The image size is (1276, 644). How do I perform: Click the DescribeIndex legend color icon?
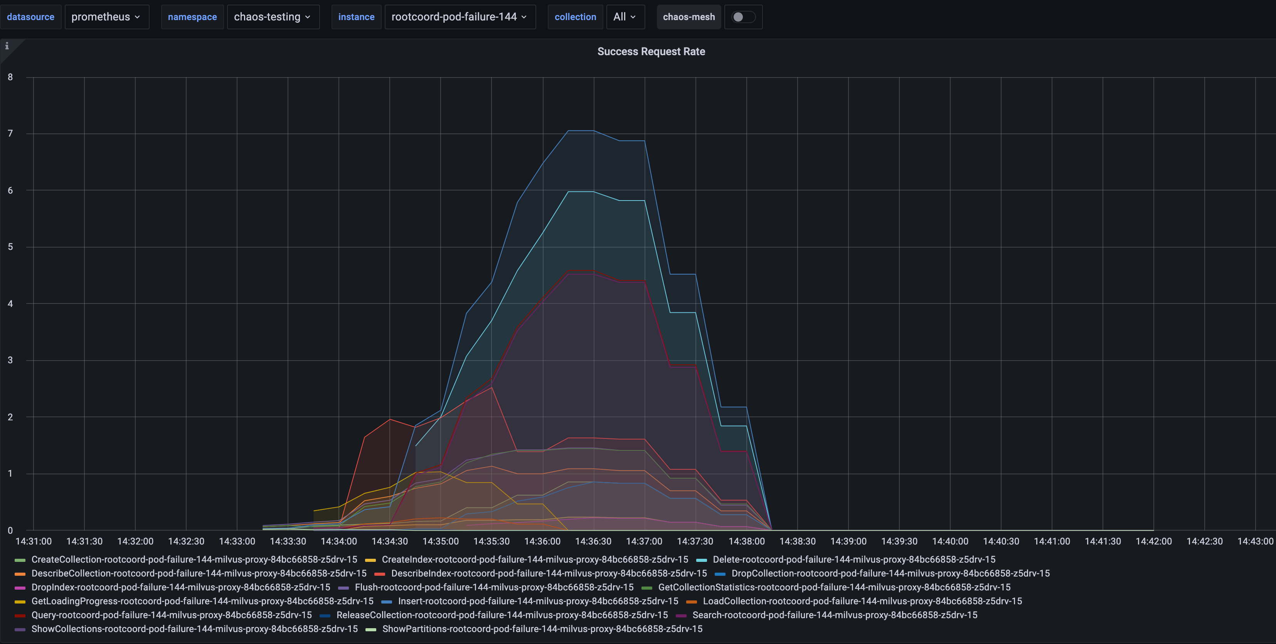pyautogui.click(x=379, y=574)
